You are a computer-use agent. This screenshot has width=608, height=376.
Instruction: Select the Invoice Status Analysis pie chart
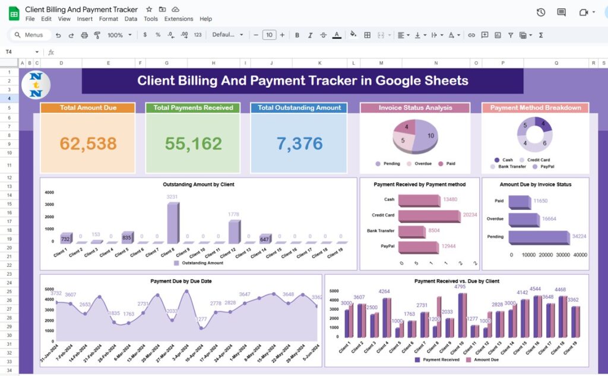click(415, 136)
